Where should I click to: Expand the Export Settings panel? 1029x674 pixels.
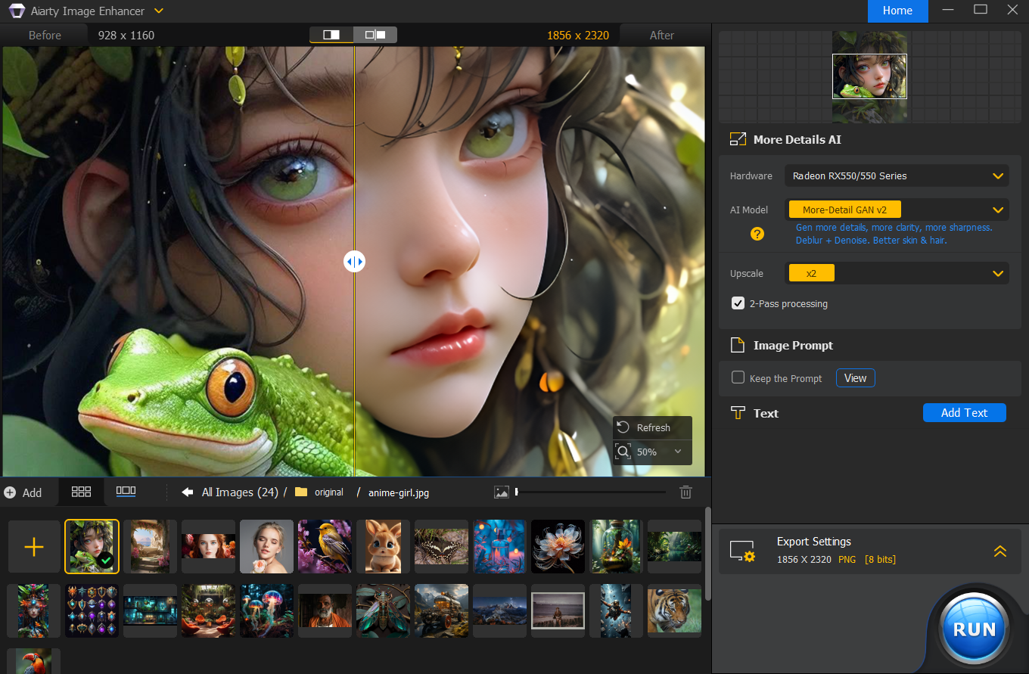1000,551
